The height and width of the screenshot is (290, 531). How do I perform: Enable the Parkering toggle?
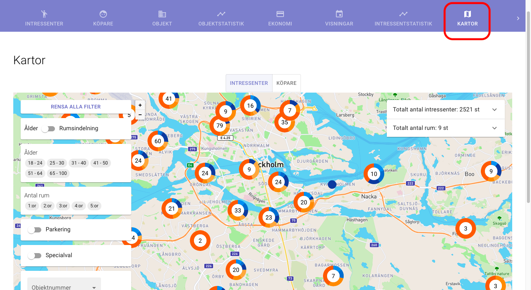click(35, 230)
